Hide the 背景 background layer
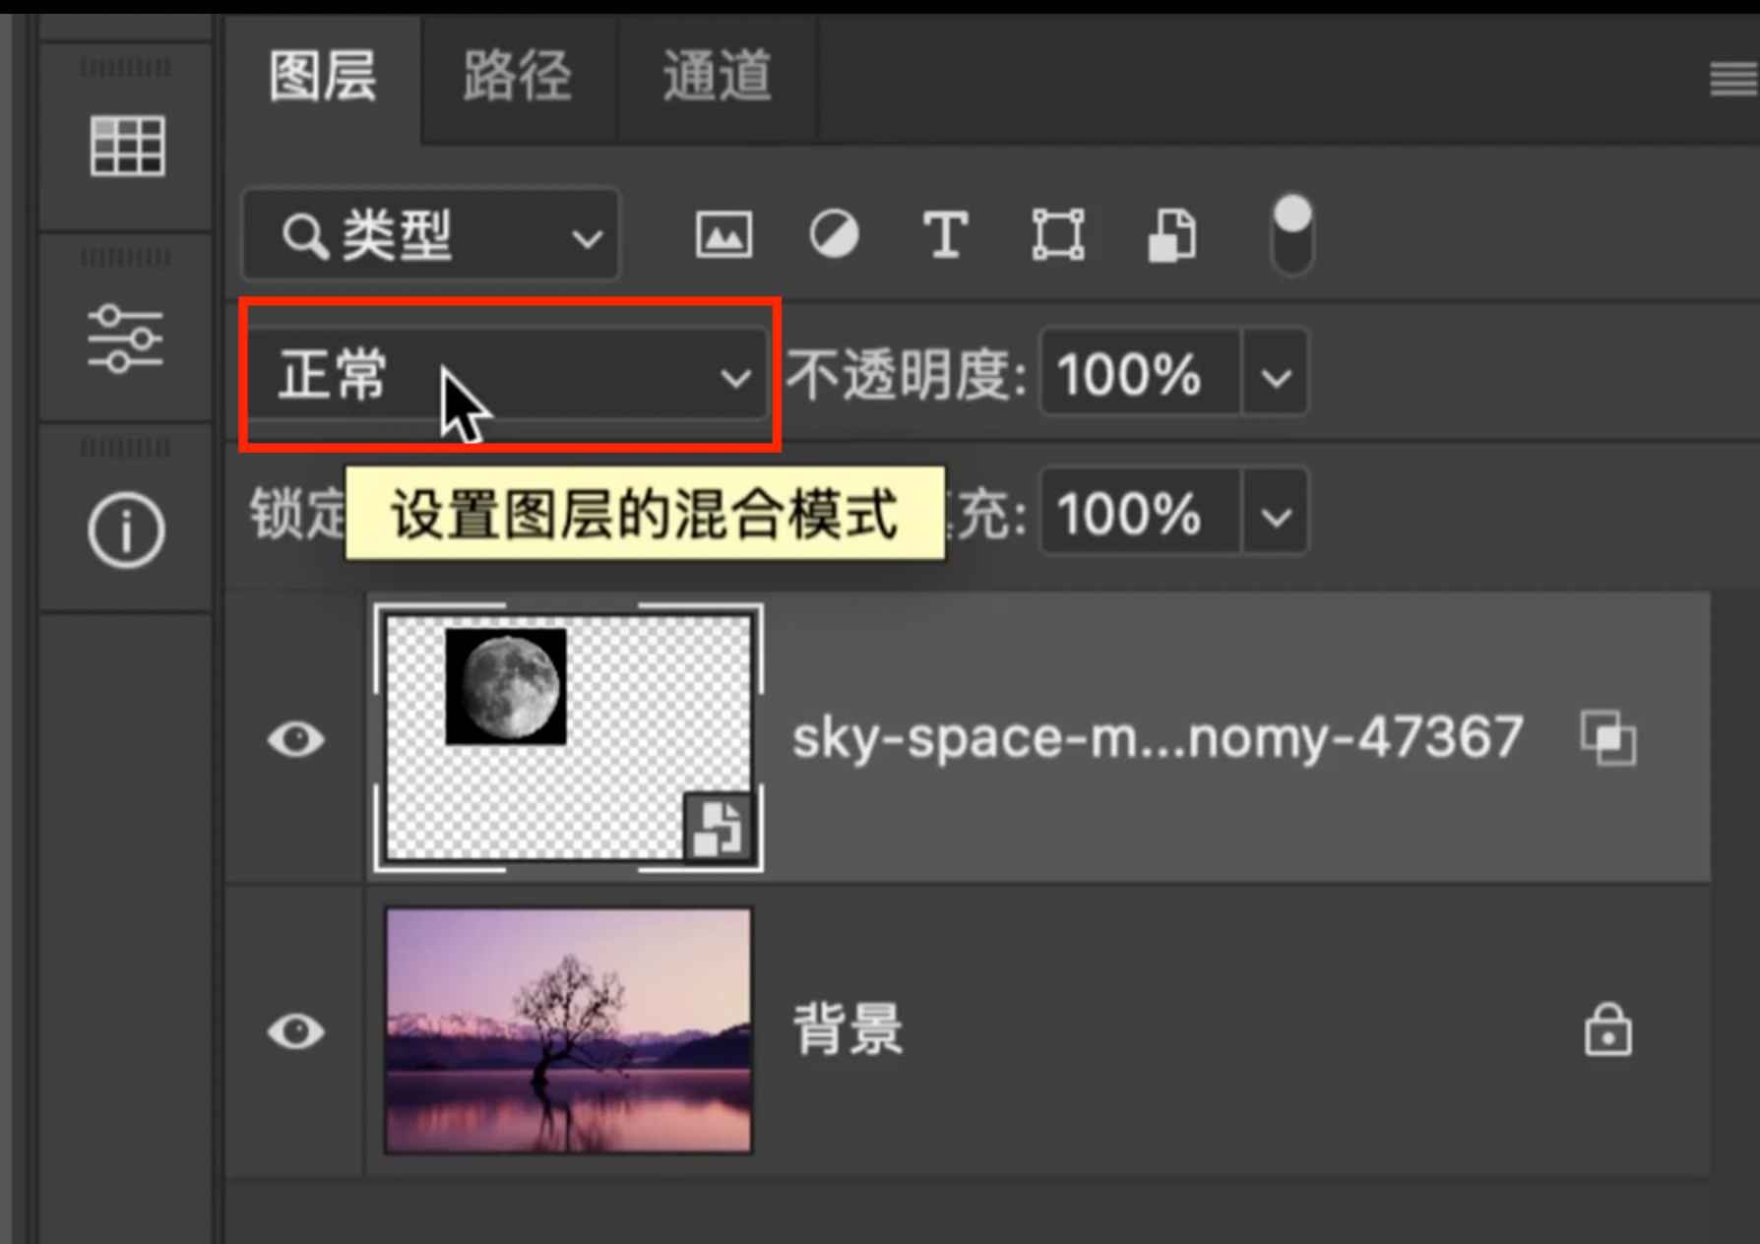 [x=295, y=1031]
